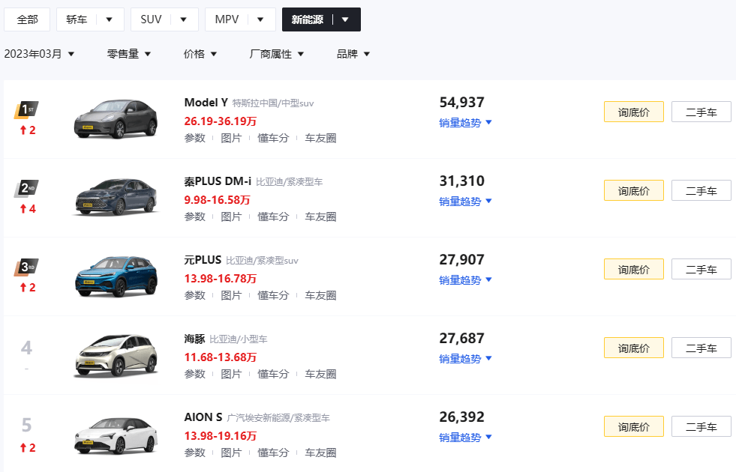This screenshot has height=472, width=736.
Task: Open the 轿车 dropdown arrow
Action: [x=109, y=19]
